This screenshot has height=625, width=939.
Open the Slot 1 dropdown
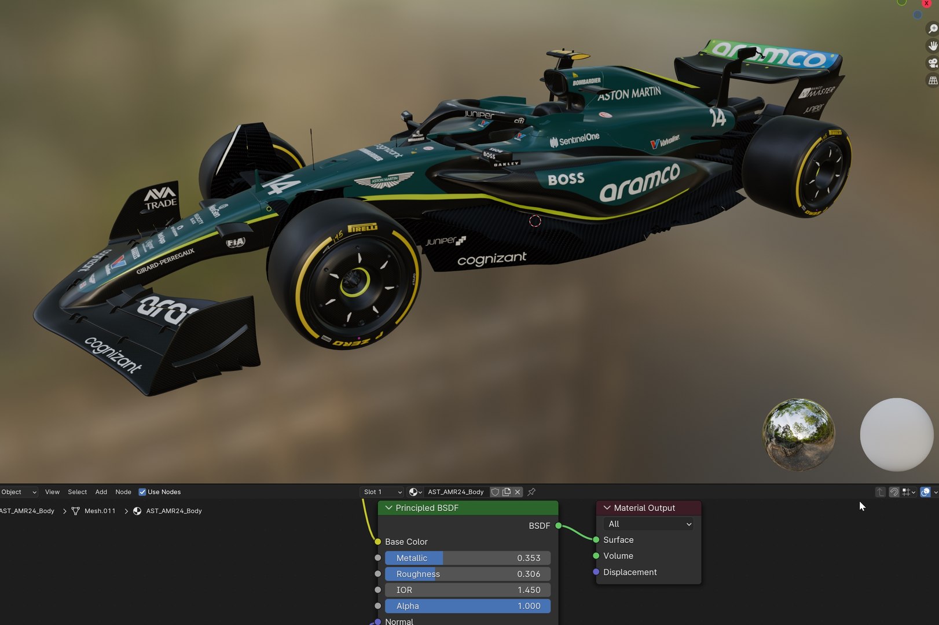point(382,492)
